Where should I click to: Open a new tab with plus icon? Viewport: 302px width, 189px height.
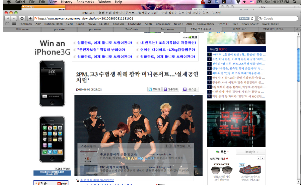297,29
